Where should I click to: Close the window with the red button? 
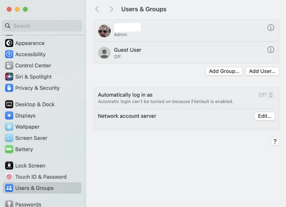point(9,9)
